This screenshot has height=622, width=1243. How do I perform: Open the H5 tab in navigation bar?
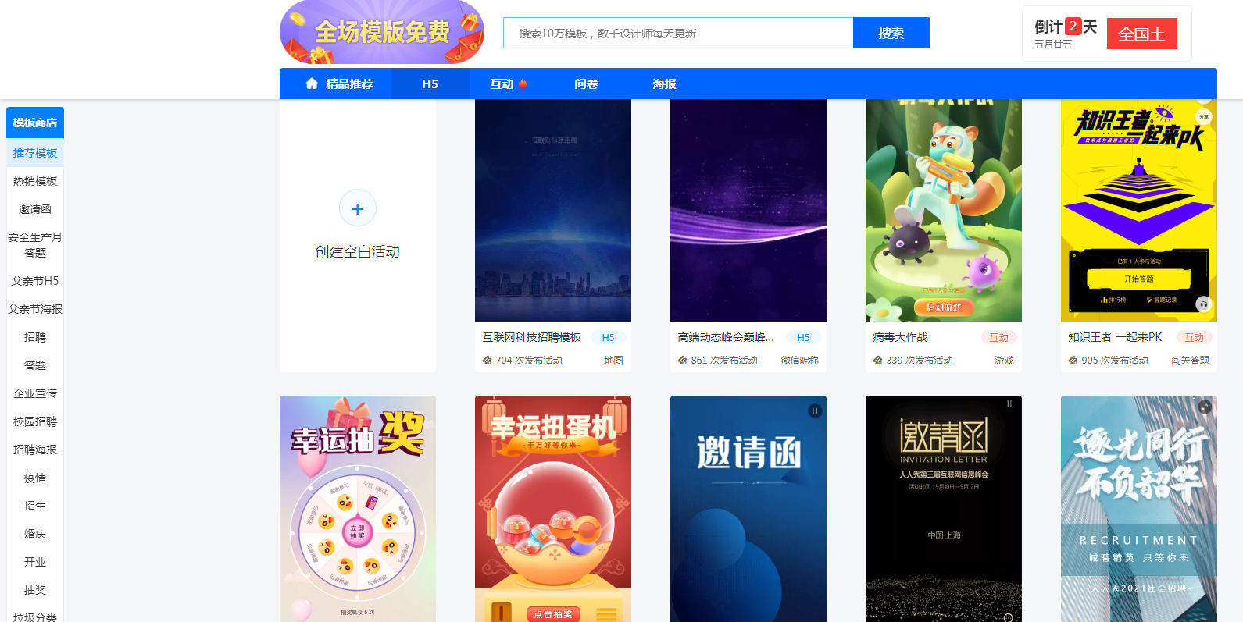pos(430,84)
